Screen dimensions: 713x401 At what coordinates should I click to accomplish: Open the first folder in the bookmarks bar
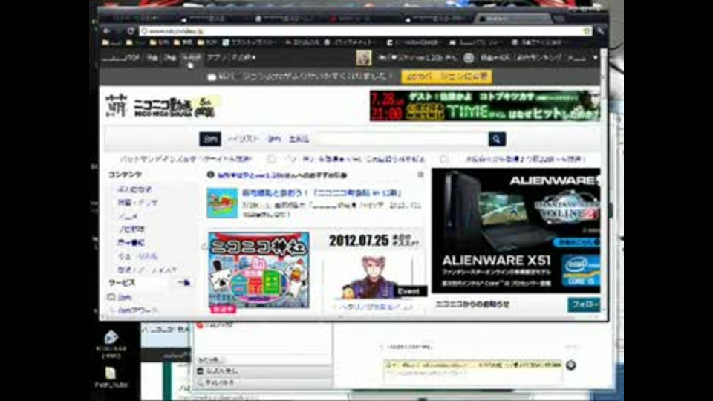pos(111,42)
